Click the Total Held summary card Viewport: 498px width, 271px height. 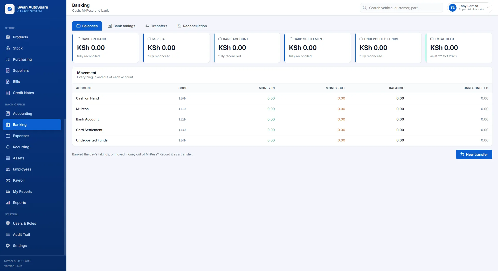(x=459, y=48)
